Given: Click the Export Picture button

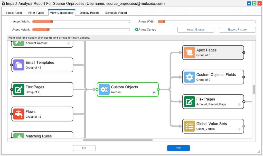Looking at the screenshot, I should (x=237, y=30).
